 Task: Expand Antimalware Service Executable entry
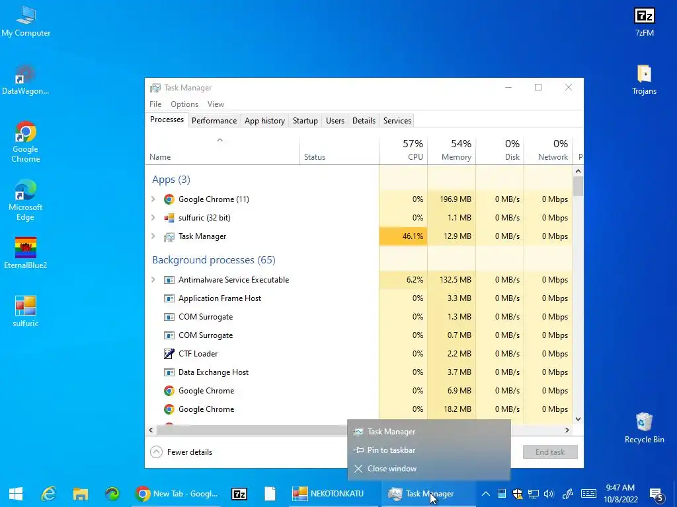(153, 280)
